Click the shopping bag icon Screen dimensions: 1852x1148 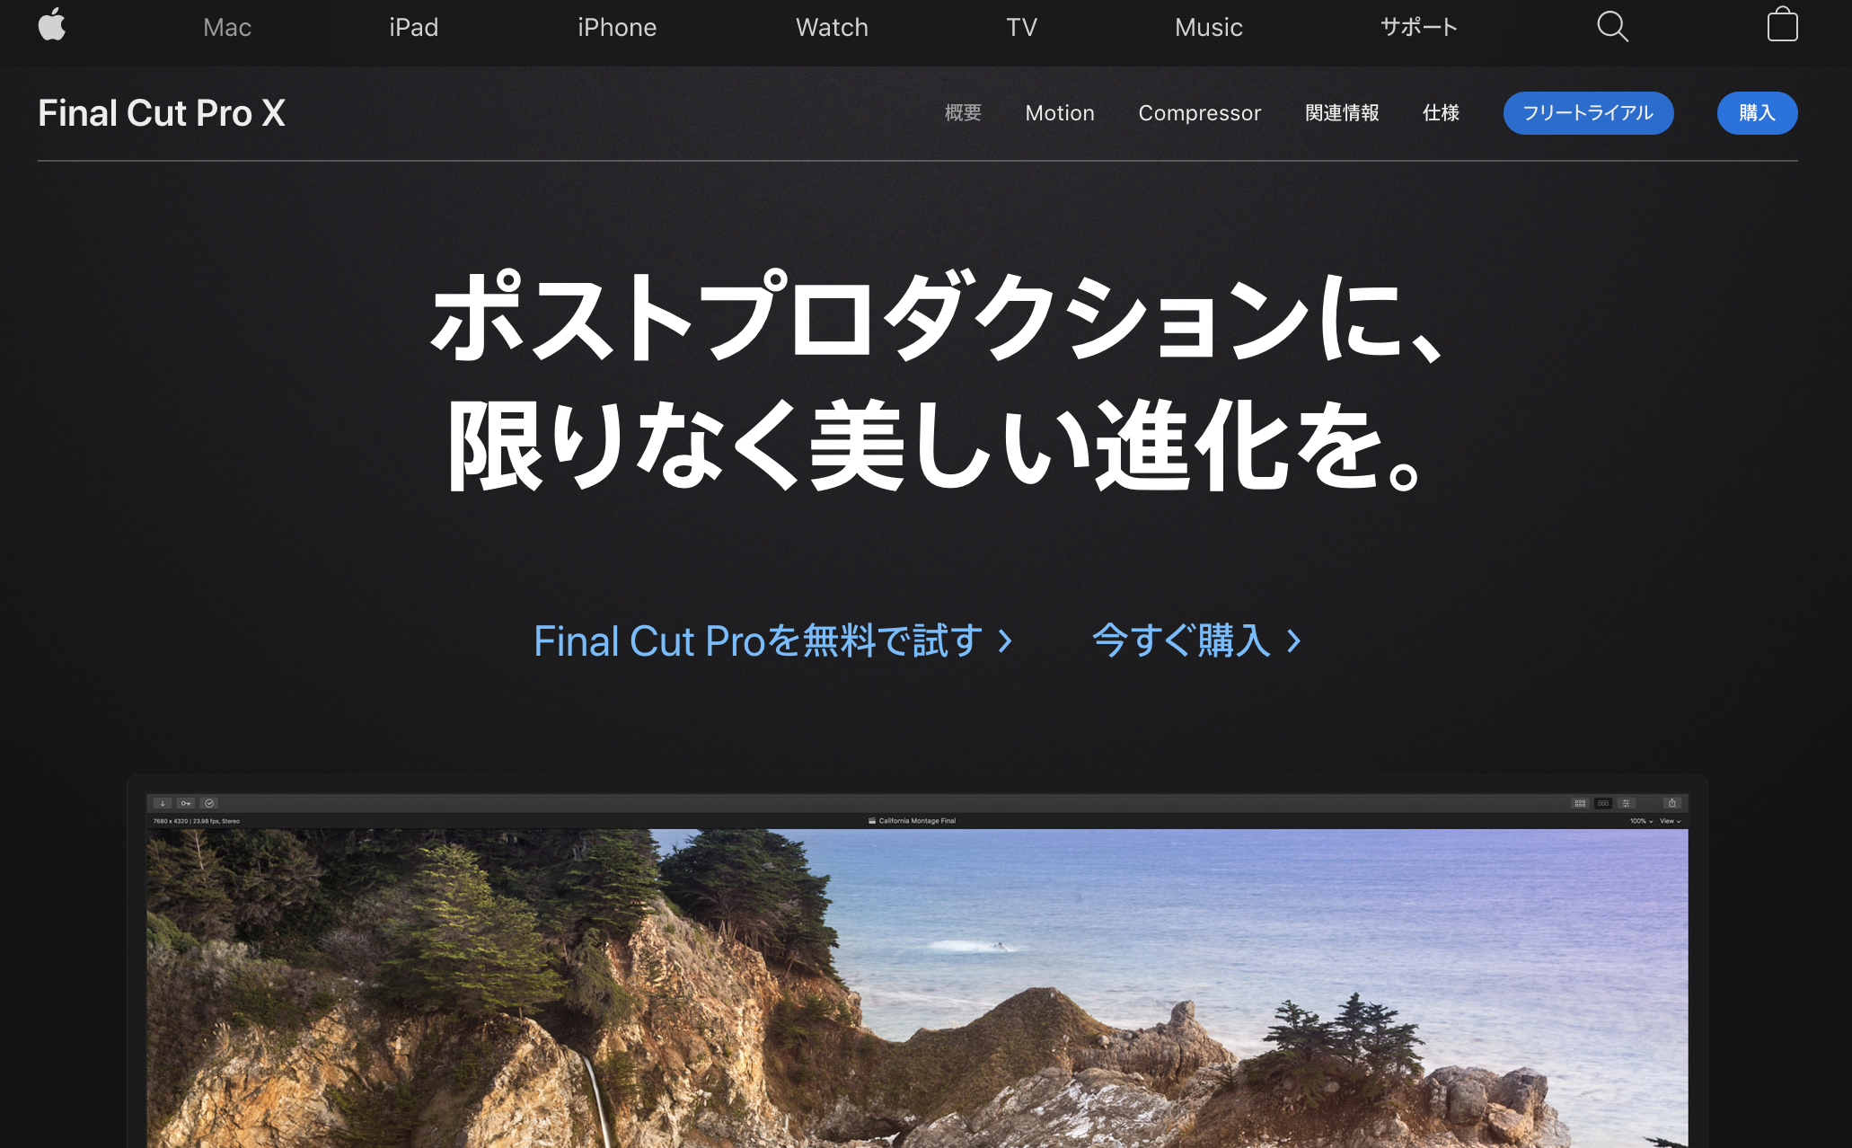[1783, 25]
